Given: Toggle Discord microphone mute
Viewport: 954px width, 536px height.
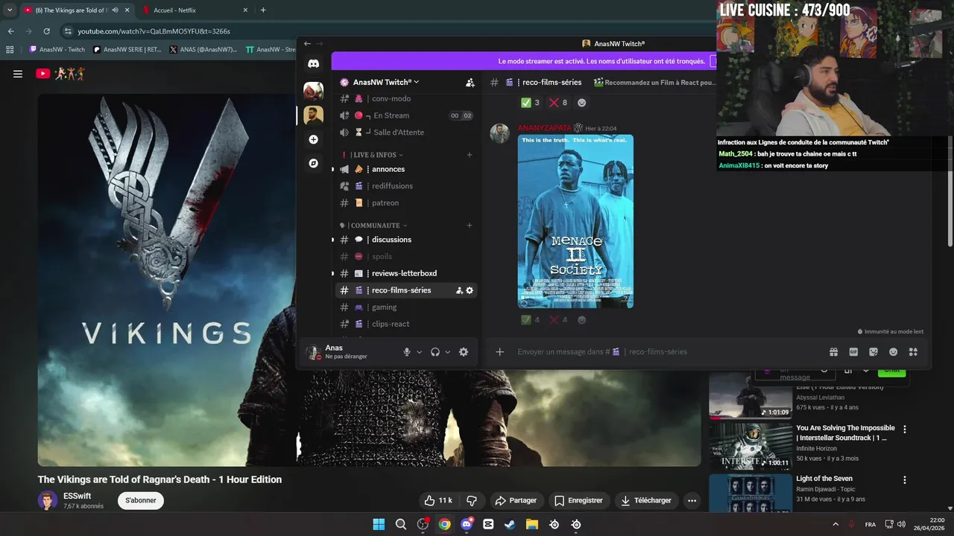Looking at the screenshot, I should tap(407, 352).
